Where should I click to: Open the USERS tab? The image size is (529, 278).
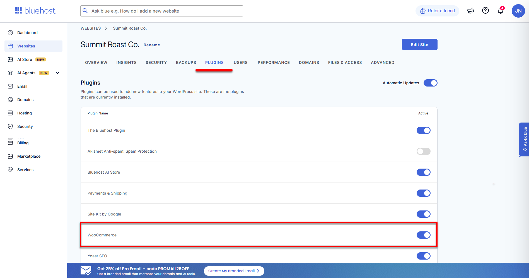click(241, 63)
